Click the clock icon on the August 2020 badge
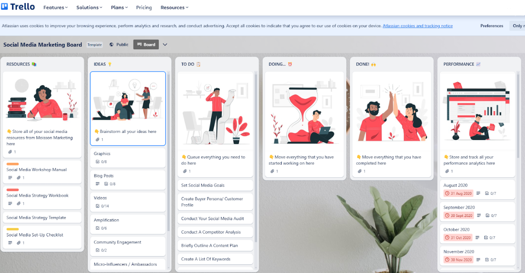Screen dimensions: 525x273 447,193
